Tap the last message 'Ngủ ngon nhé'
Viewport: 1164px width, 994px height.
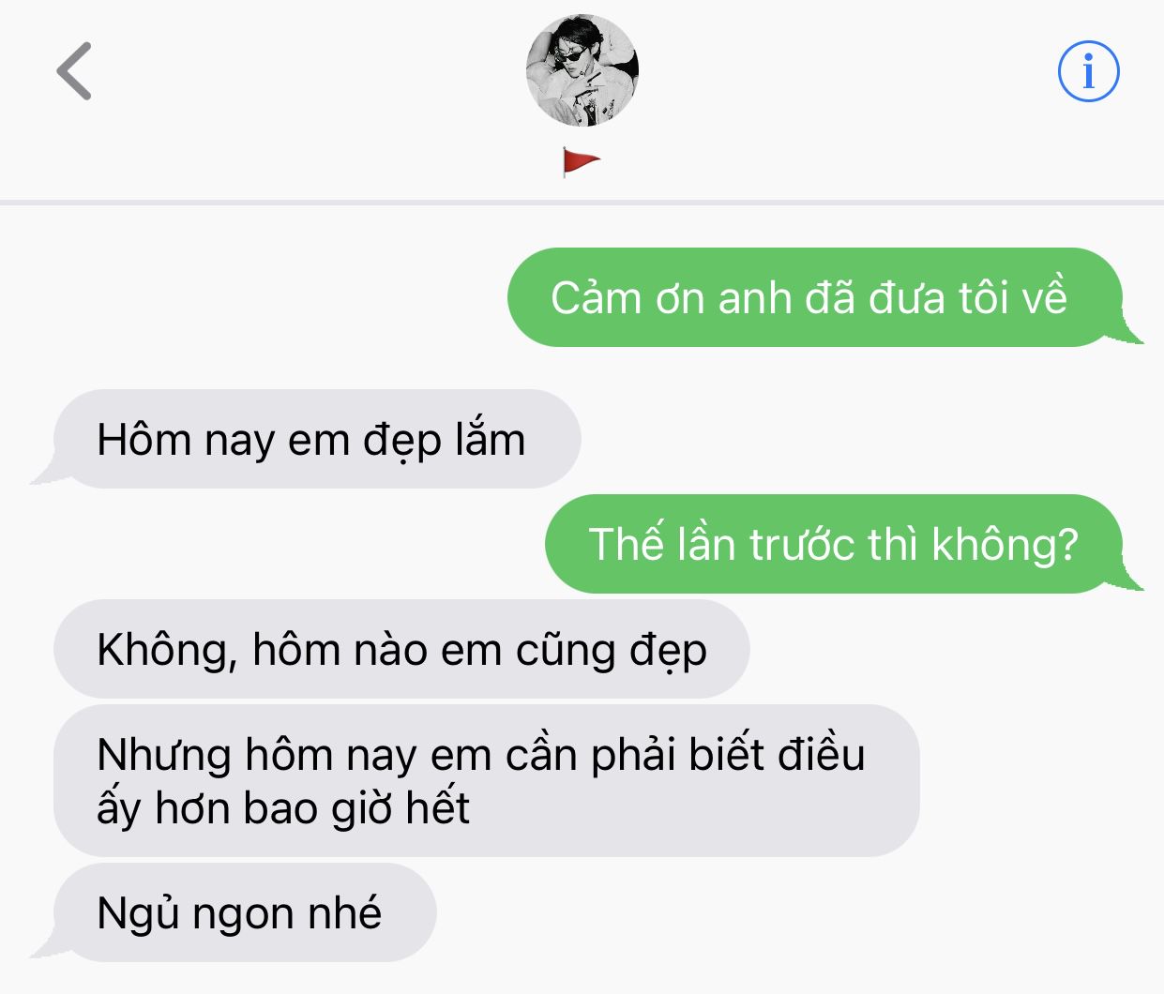click(245, 912)
